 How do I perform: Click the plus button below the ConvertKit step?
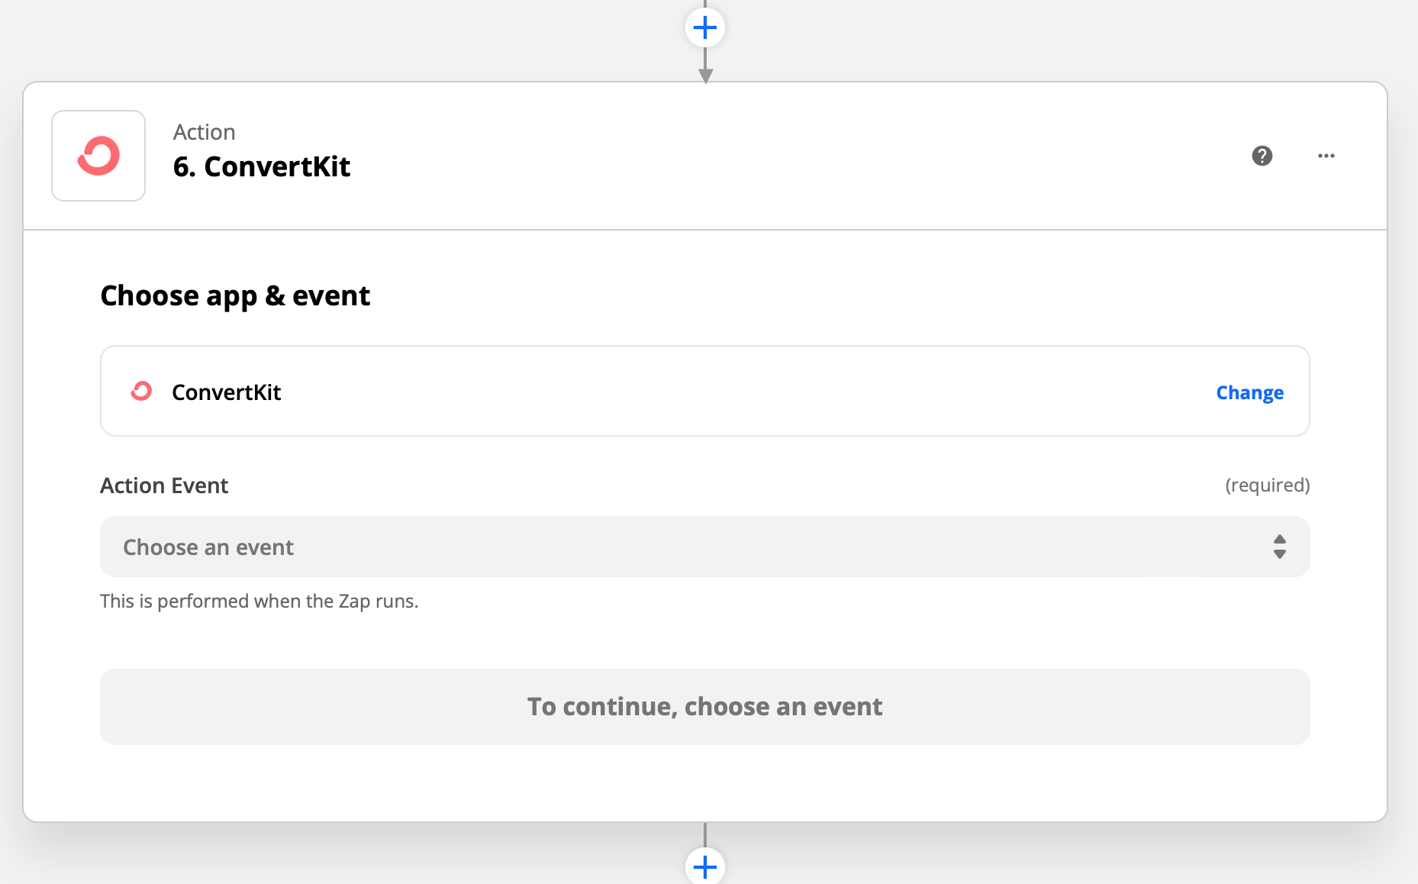(x=705, y=866)
